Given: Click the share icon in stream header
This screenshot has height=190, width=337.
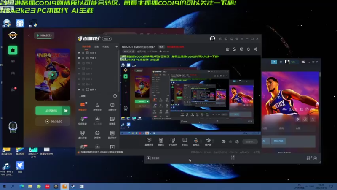Looking at the screenshot, I should coord(255,49).
